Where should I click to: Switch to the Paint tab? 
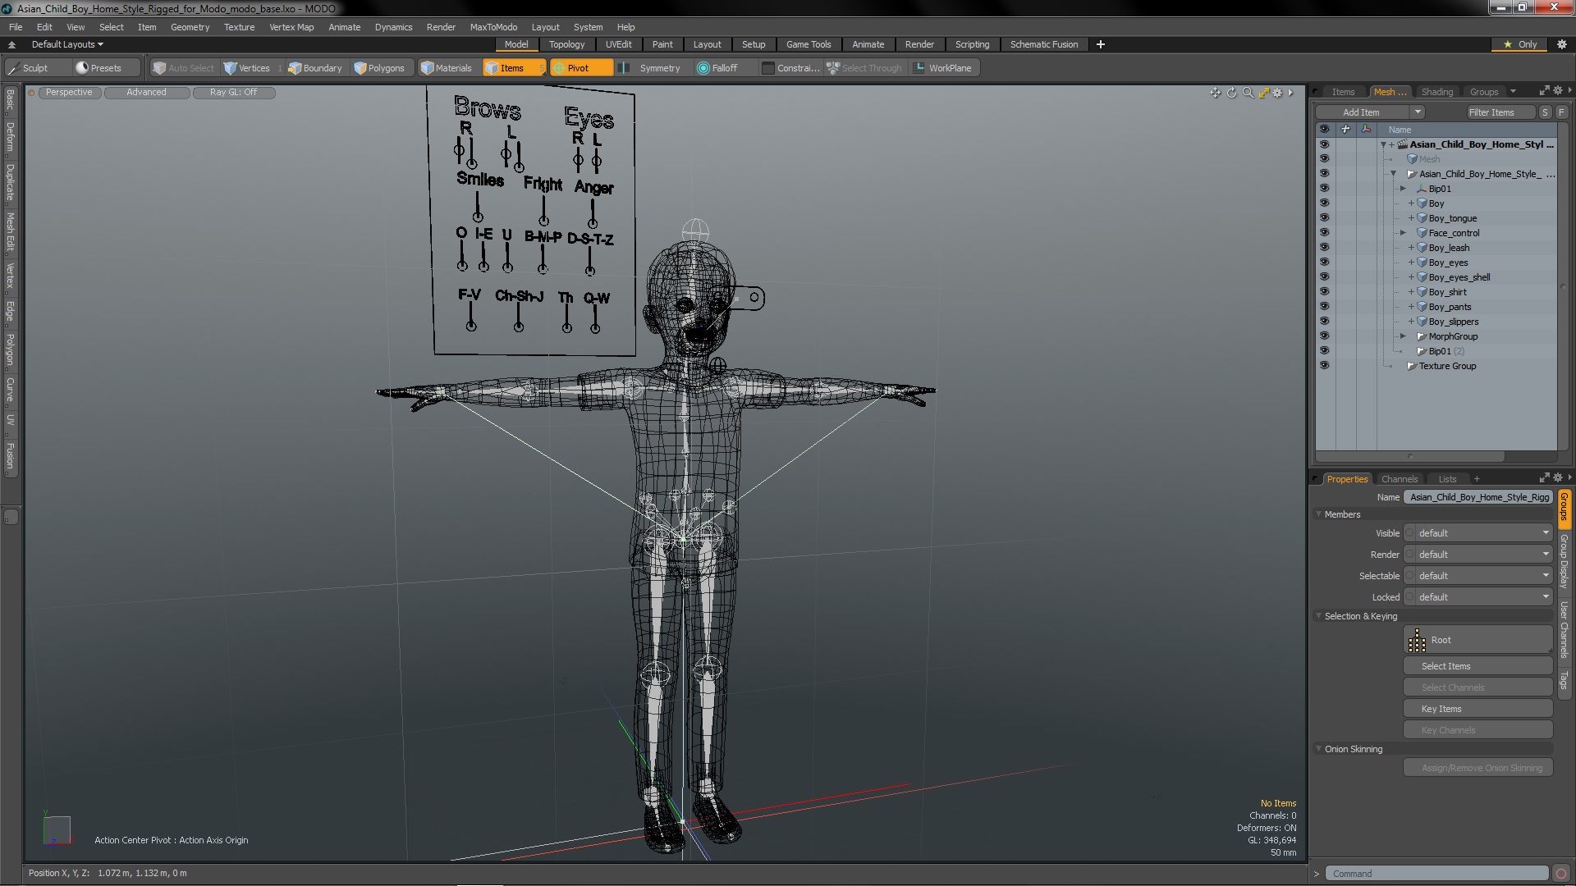pyautogui.click(x=662, y=44)
